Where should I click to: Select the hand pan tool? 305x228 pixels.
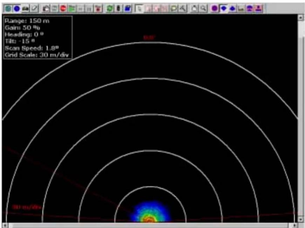coord(194,8)
